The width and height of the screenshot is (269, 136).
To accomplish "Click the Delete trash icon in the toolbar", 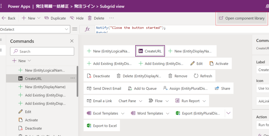I will tap(90, 18).
